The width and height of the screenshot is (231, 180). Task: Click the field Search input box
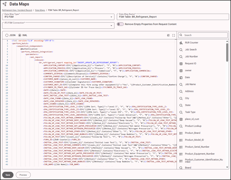203,35
